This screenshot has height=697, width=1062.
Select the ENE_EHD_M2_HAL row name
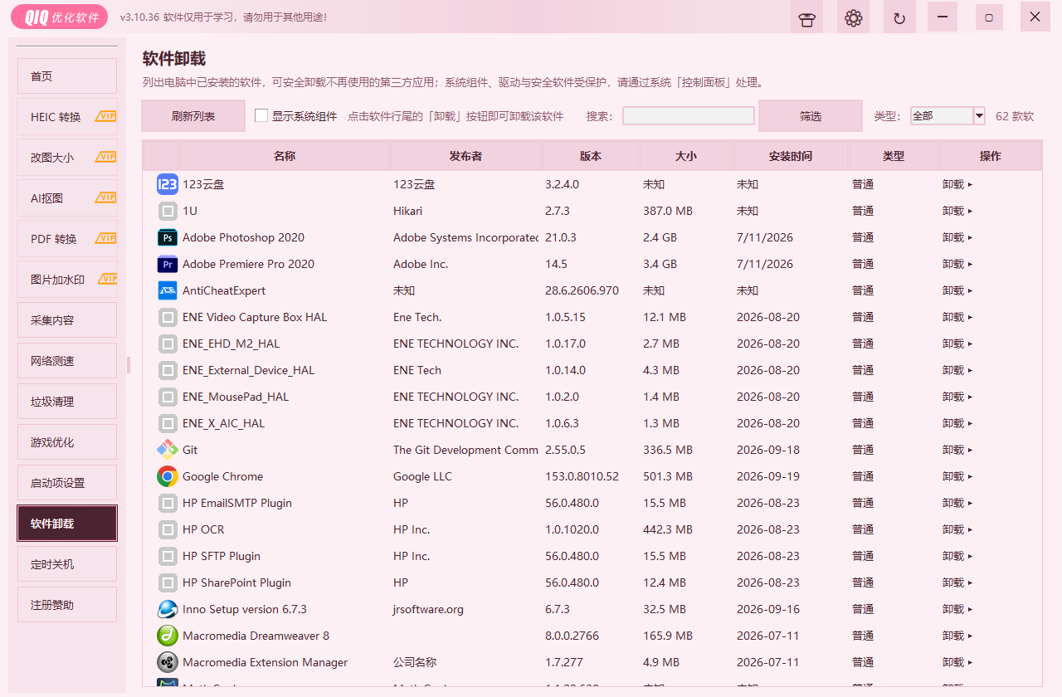coord(231,344)
